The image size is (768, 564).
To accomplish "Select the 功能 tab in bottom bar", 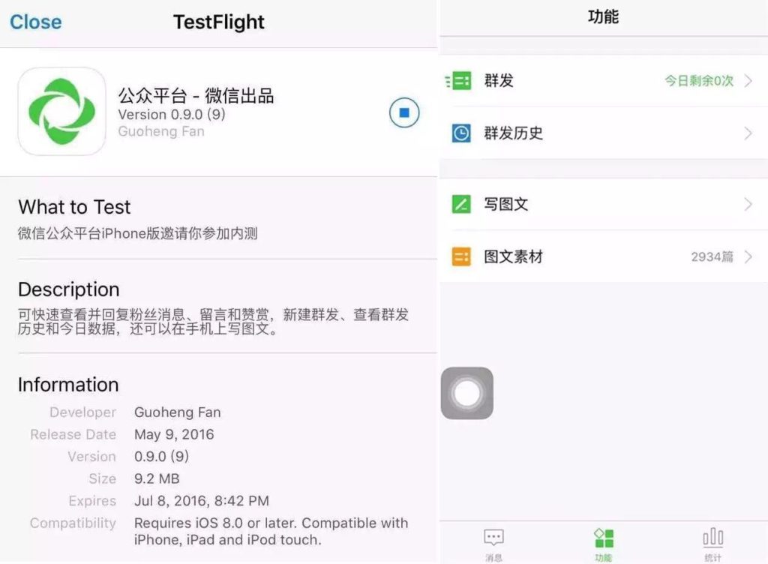I will (604, 543).
